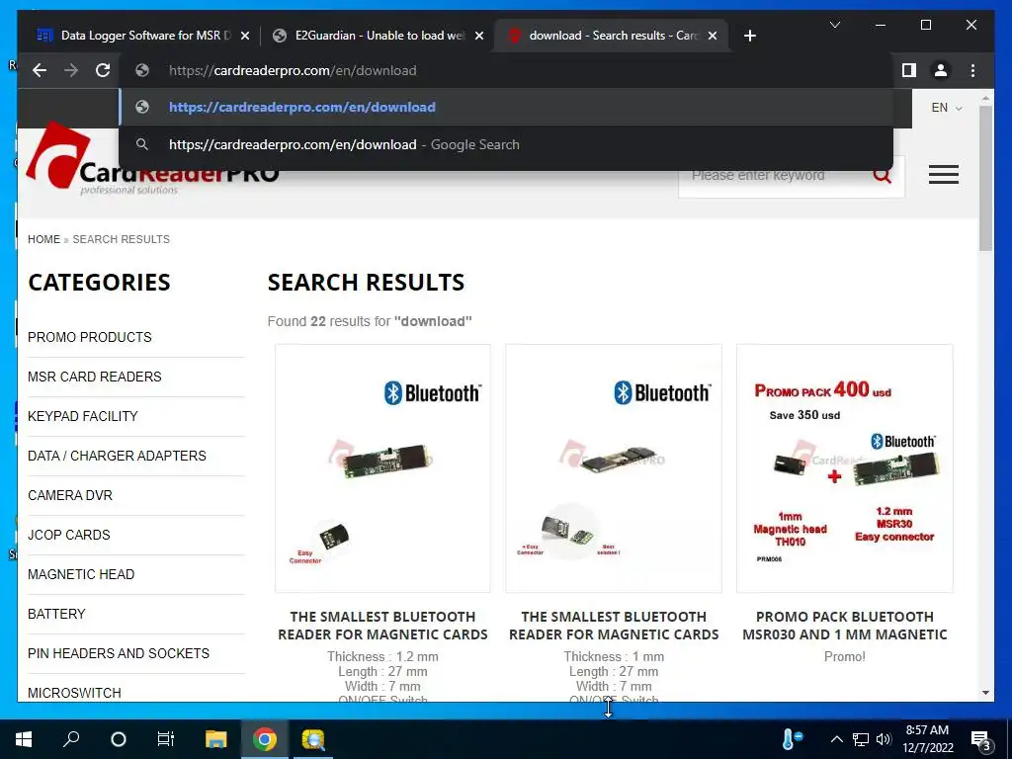This screenshot has height=759, width=1012.
Task: Open the Promo Pack 400 usd thumbnail
Action: coord(844,468)
